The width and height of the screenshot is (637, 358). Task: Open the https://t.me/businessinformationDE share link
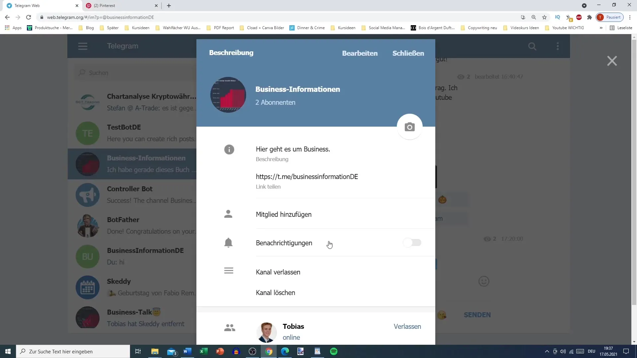[307, 177]
